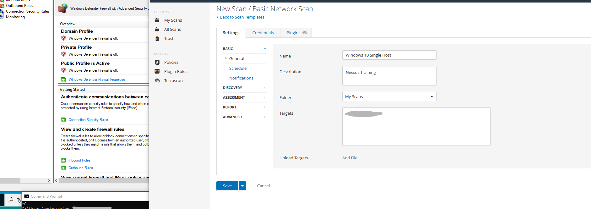The image size is (591, 209).
Task: Click the eye icon on Plugins tab
Action: point(305,33)
